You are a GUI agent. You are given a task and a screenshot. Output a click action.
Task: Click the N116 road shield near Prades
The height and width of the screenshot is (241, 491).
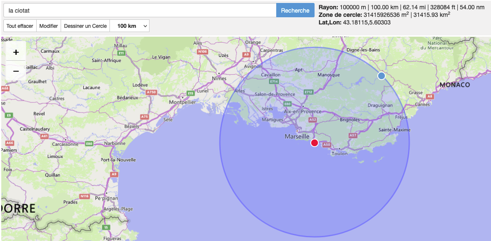pyautogui.click(x=85, y=196)
